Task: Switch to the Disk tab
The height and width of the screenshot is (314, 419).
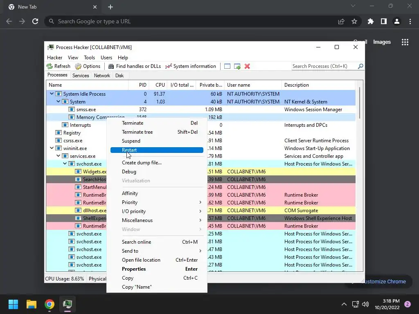Action: click(119, 76)
